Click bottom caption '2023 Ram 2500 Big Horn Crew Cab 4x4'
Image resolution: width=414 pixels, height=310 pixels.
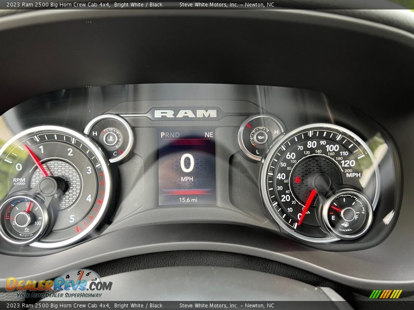tap(58, 306)
